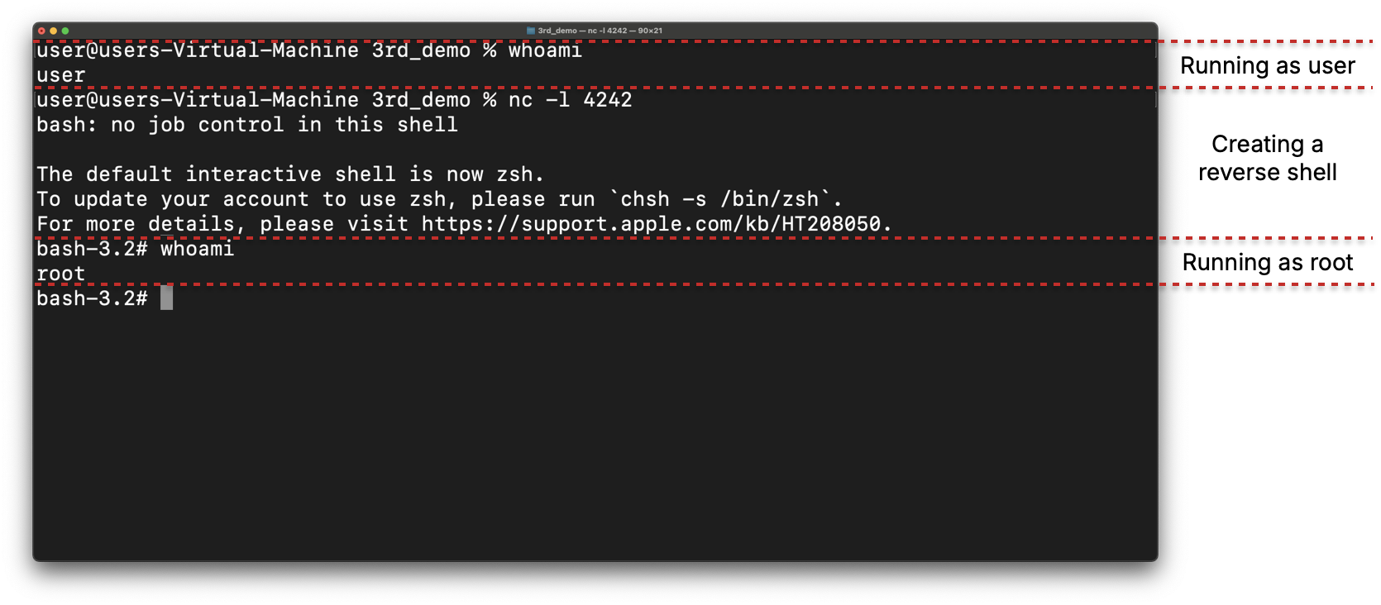Image resolution: width=1381 pixels, height=605 pixels.
Task: Click the whoami command on the first line
Action: [x=545, y=50]
